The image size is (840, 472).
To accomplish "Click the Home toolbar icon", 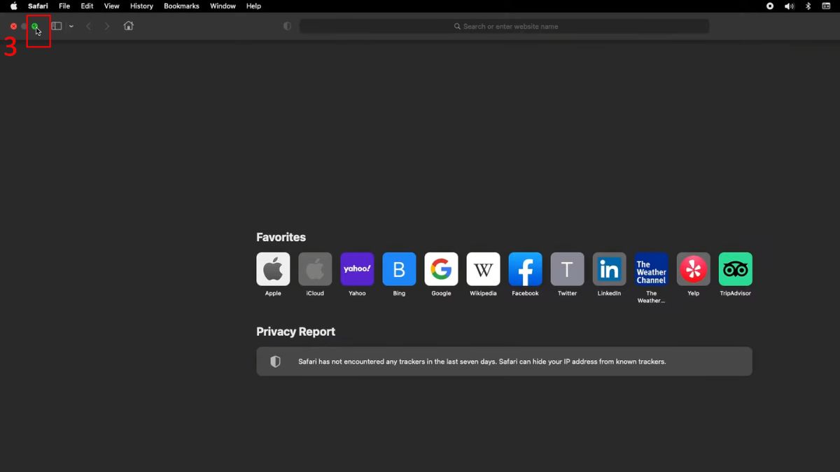I will click(x=128, y=26).
